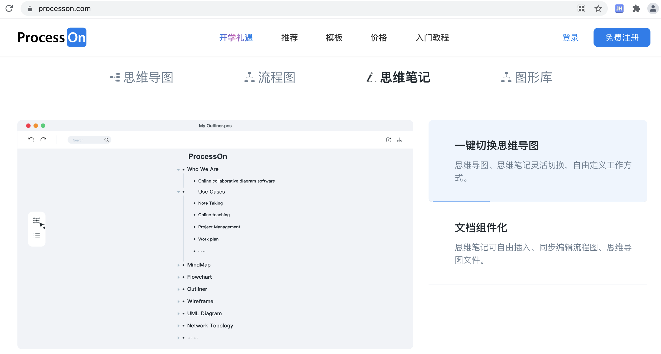This screenshot has width=661, height=354.
Task: Expand the MindMap node
Action: pos(178,265)
